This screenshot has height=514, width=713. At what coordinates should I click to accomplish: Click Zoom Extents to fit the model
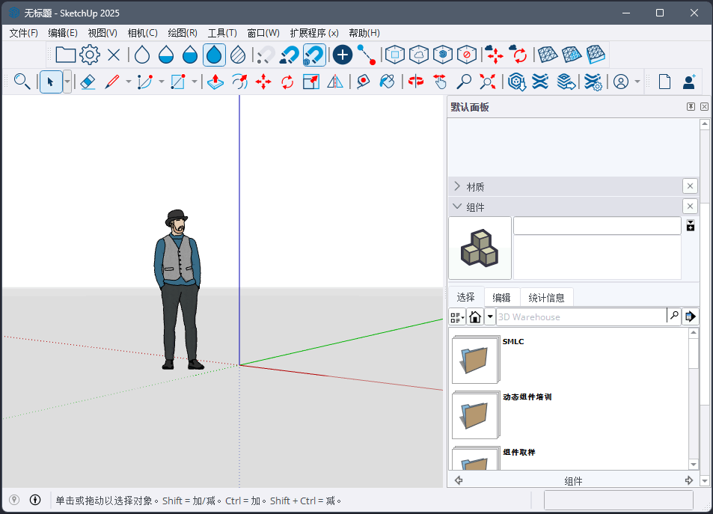click(x=488, y=82)
